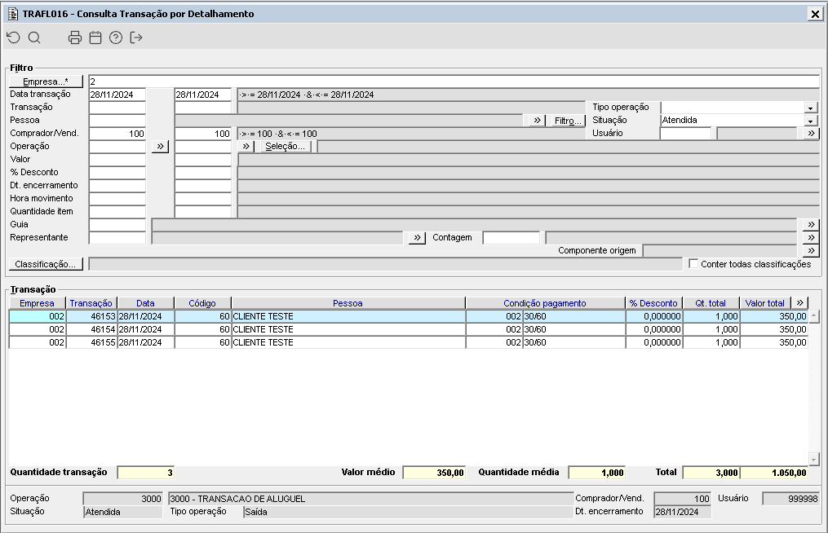Sort by Código column header
Viewport: 828px width, 533px height.
pos(202,303)
